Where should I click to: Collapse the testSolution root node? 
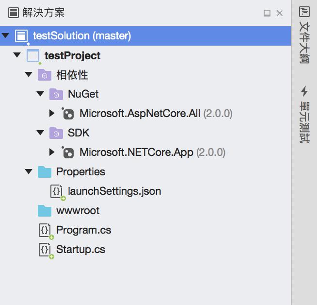pyautogui.click(x=5, y=36)
